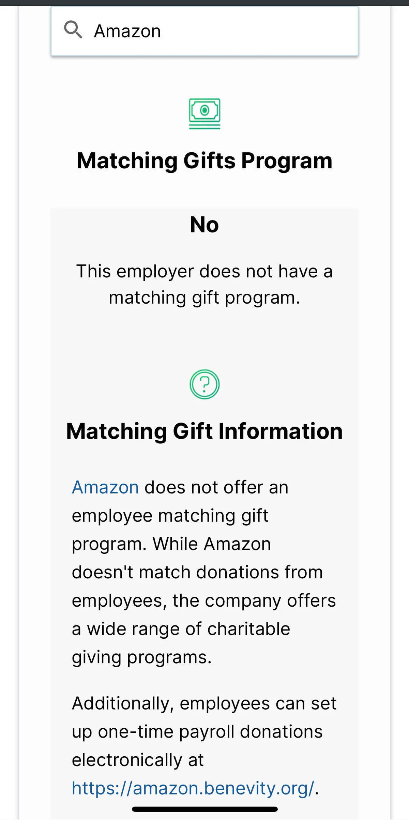
Task: Click the bold No status text
Action: (x=204, y=225)
